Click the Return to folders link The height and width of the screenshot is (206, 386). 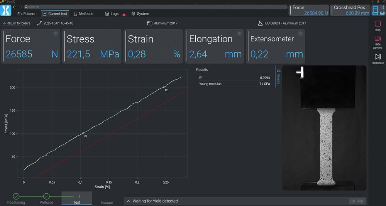(17, 23)
